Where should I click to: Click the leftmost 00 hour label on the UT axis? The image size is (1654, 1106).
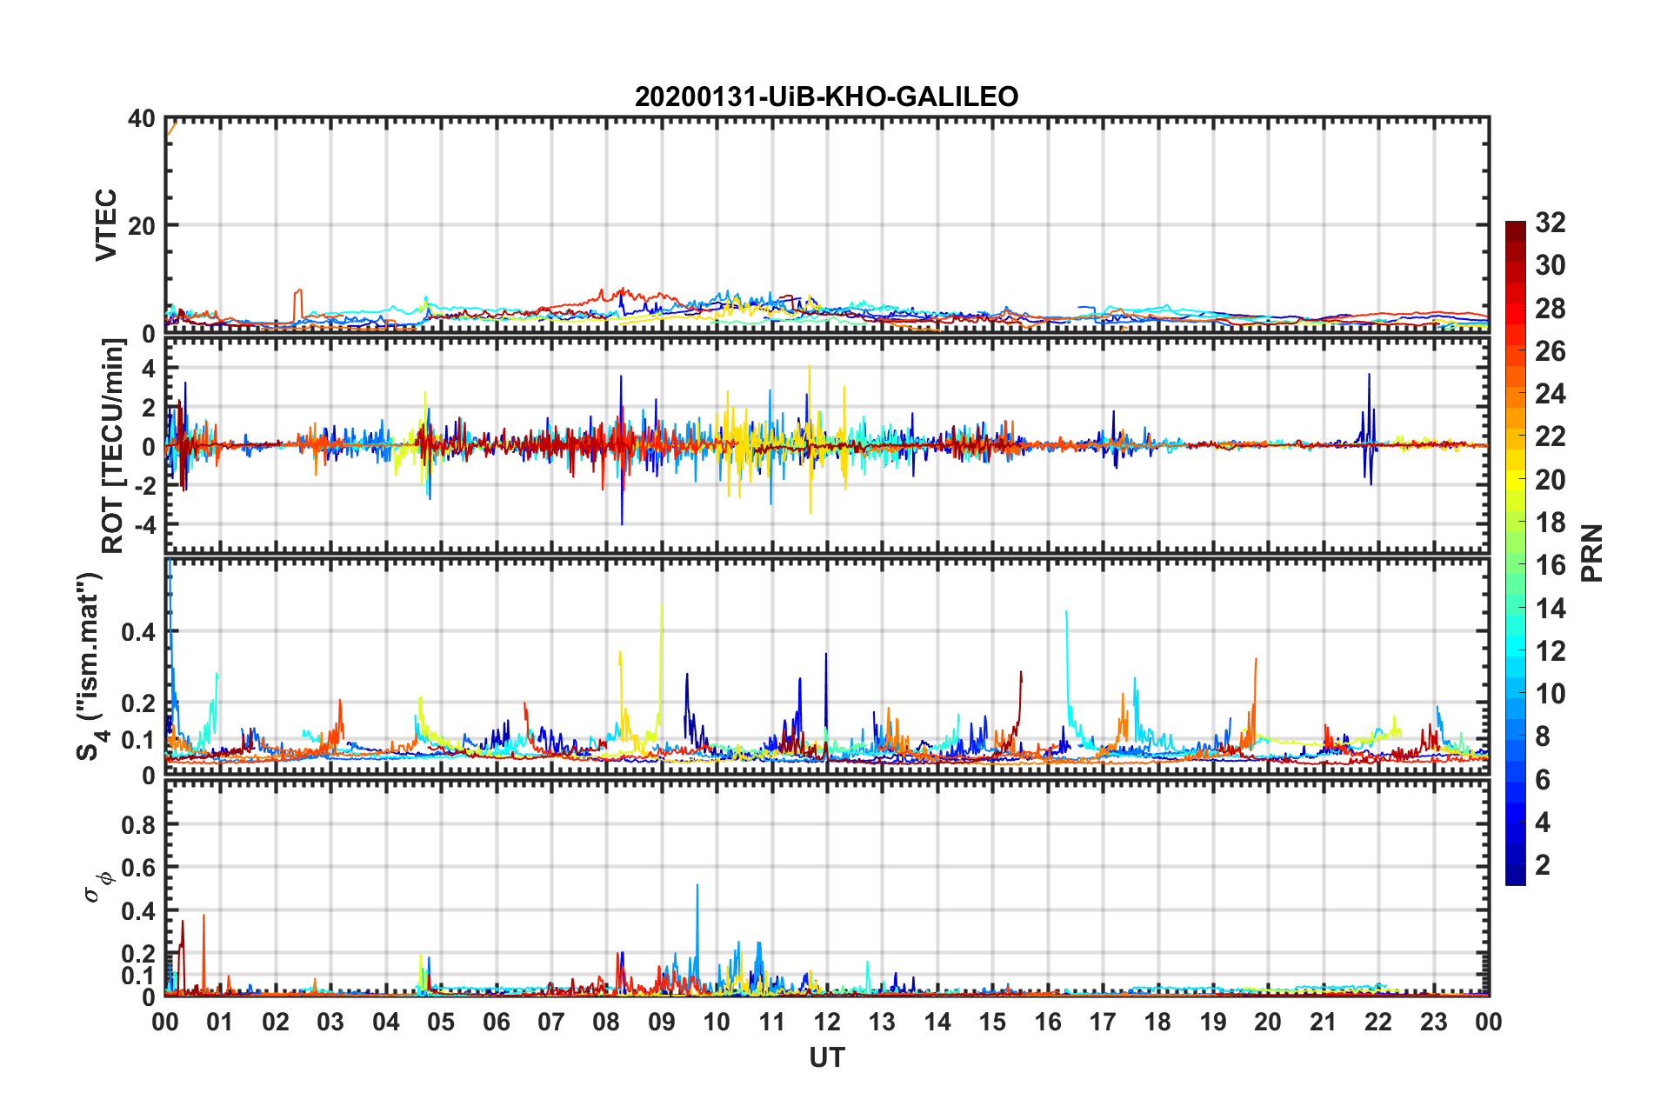tap(165, 1022)
